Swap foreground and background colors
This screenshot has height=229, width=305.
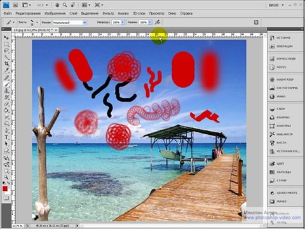point(8,183)
